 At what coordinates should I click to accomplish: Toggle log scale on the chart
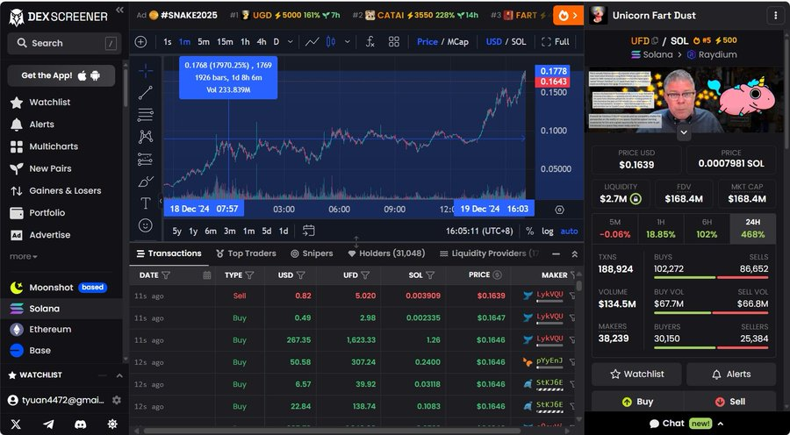coord(547,232)
